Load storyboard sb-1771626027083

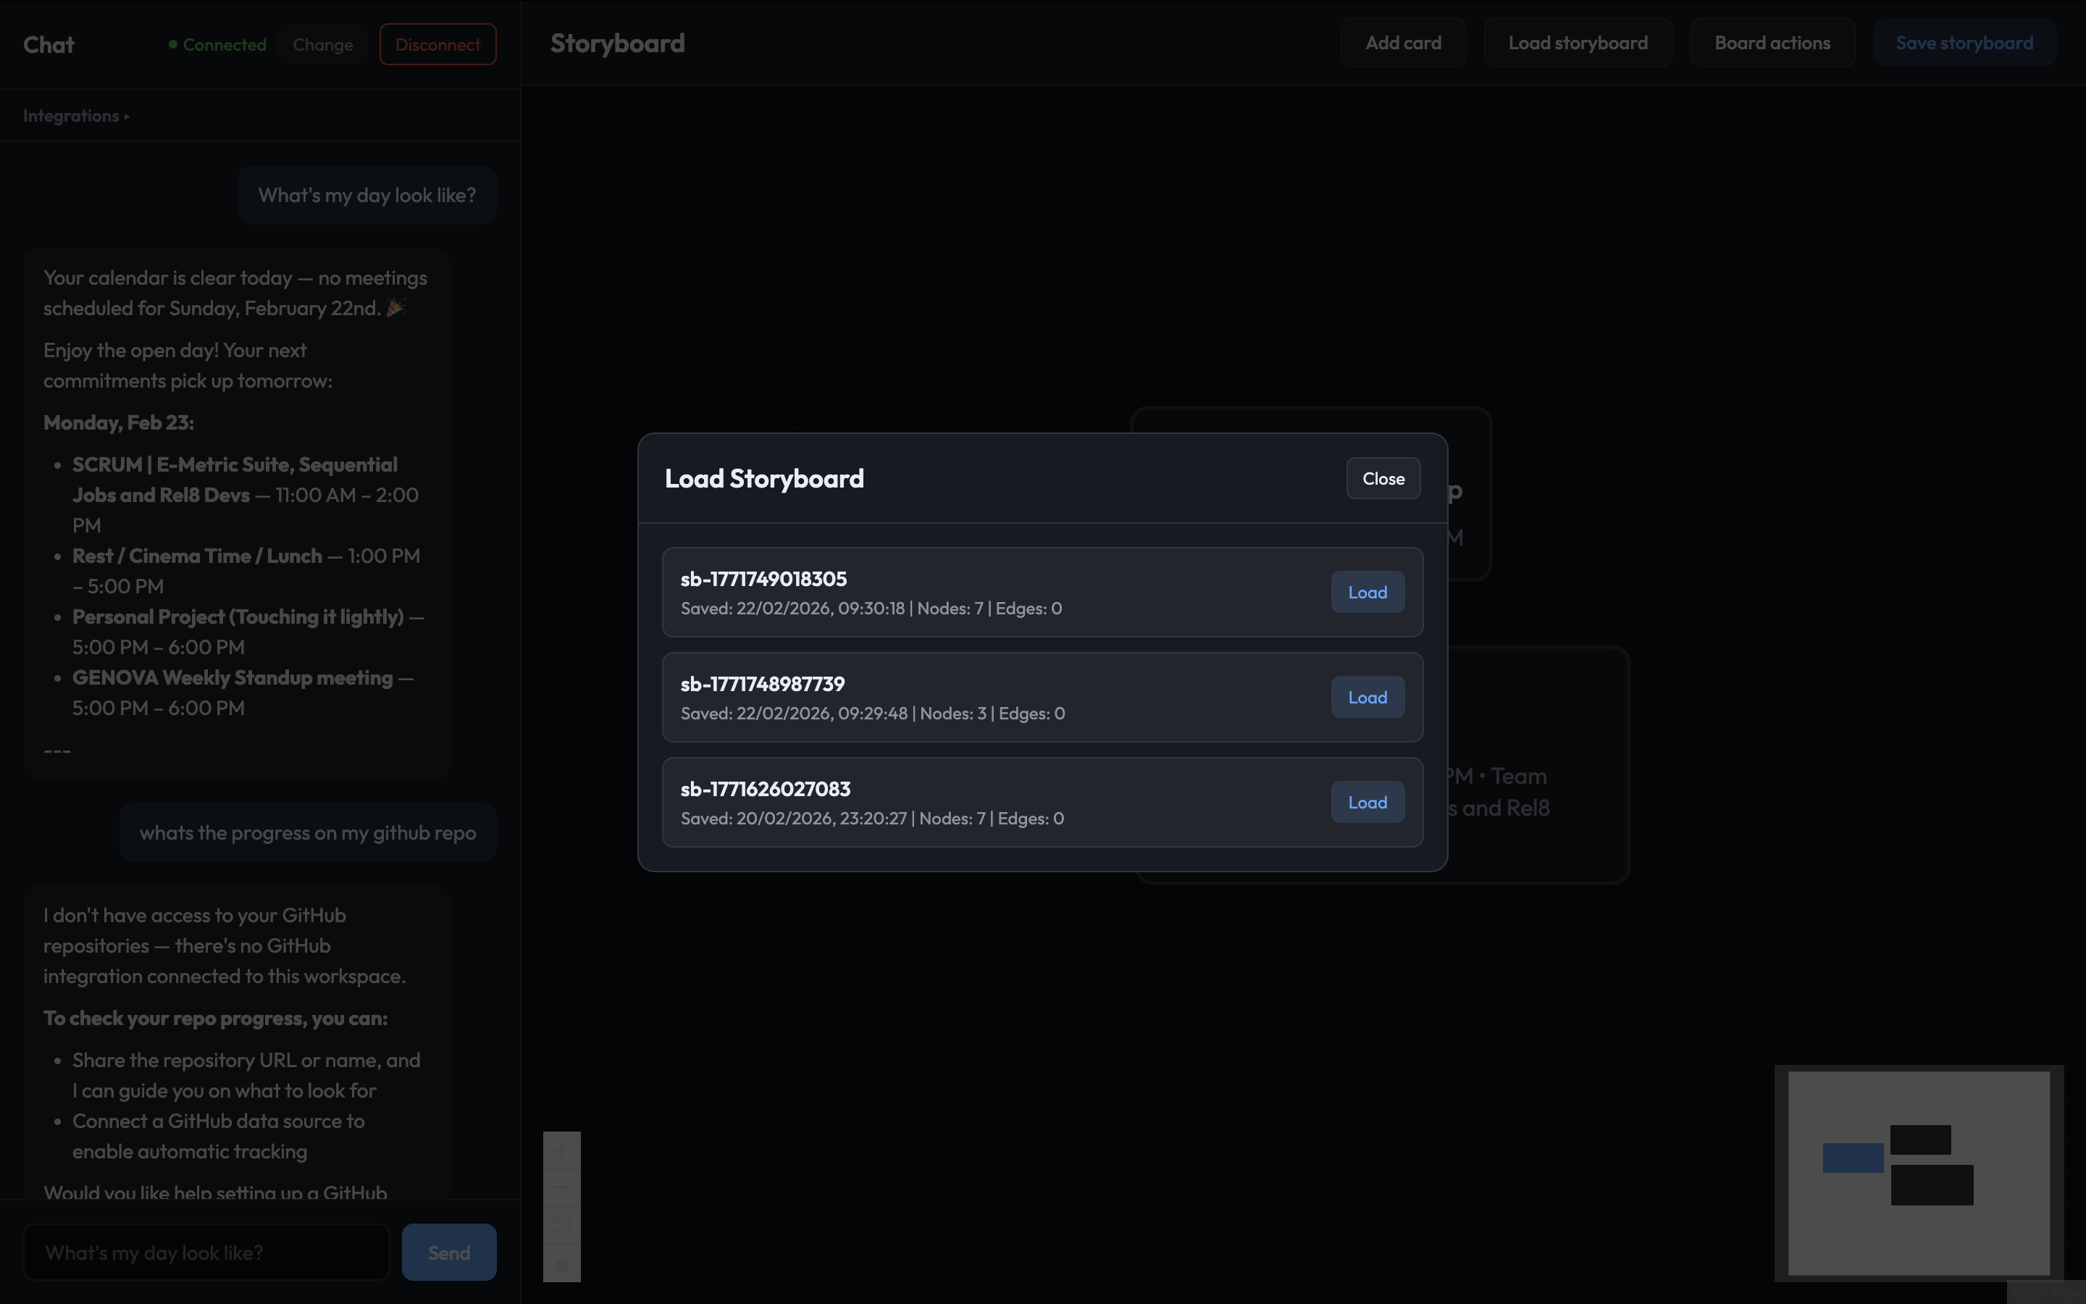click(1367, 803)
